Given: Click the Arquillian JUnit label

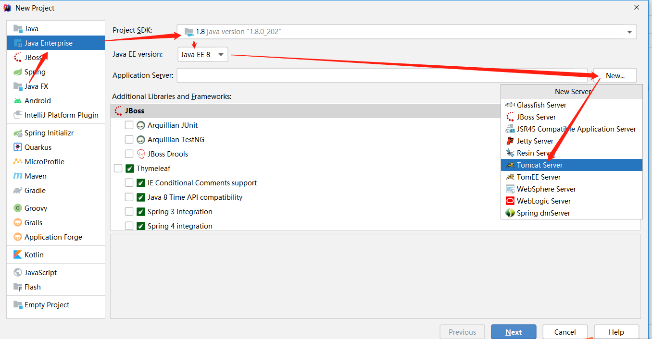Looking at the screenshot, I should tap(173, 125).
